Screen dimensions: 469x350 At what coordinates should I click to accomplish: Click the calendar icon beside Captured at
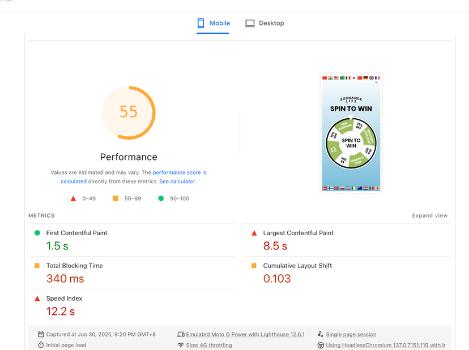click(x=41, y=334)
